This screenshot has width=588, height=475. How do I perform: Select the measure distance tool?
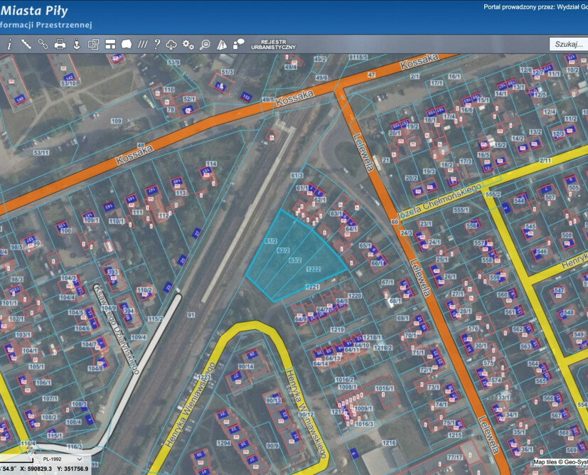click(26, 44)
